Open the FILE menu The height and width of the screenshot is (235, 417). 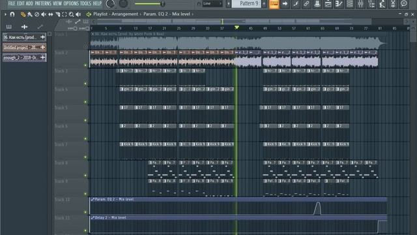coord(12,3)
